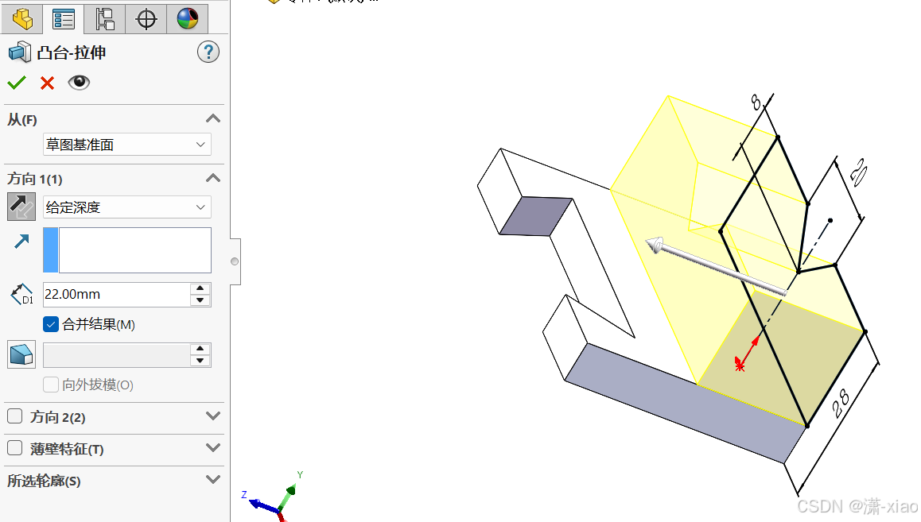Click the draft angle down spinner

200,361
